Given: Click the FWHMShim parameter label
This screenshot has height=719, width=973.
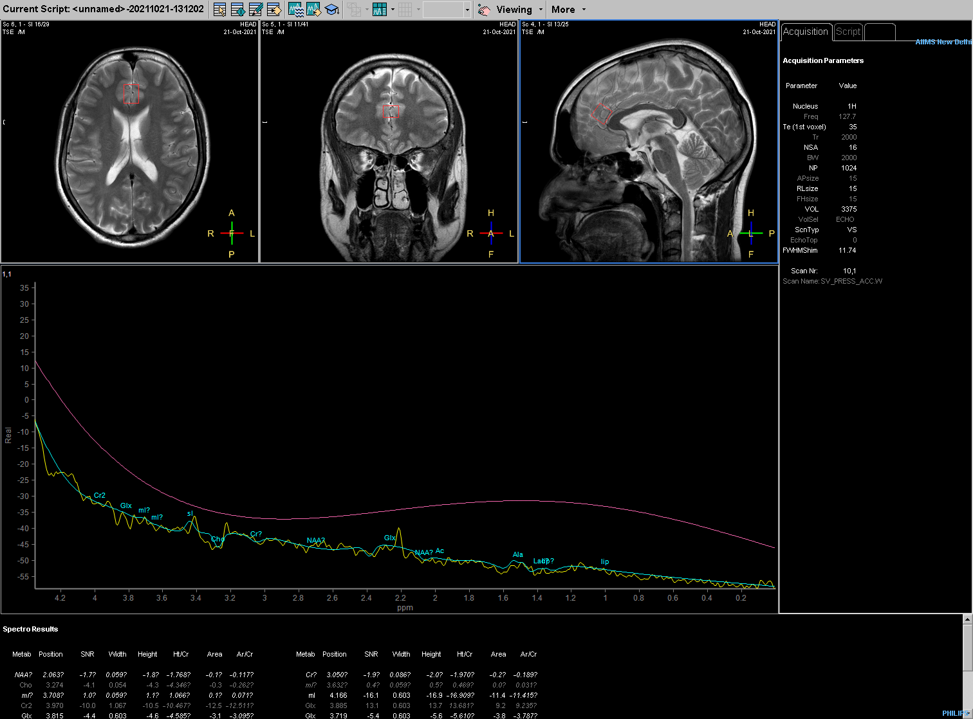Looking at the screenshot, I should pyautogui.click(x=800, y=250).
